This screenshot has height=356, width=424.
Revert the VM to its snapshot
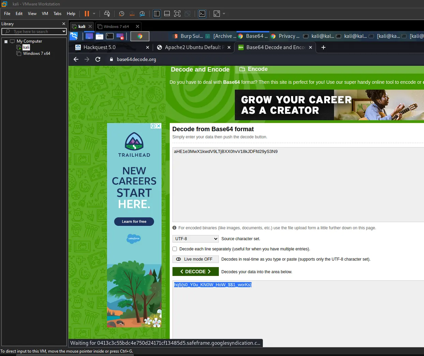pos(132,14)
